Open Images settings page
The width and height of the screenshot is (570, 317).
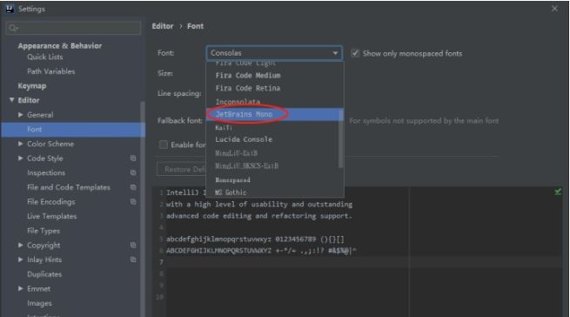pyautogui.click(x=39, y=303)
